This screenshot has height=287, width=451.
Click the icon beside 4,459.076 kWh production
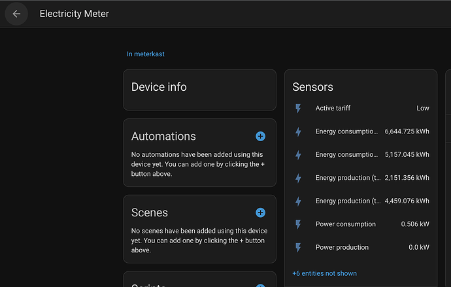coord(299,201)
